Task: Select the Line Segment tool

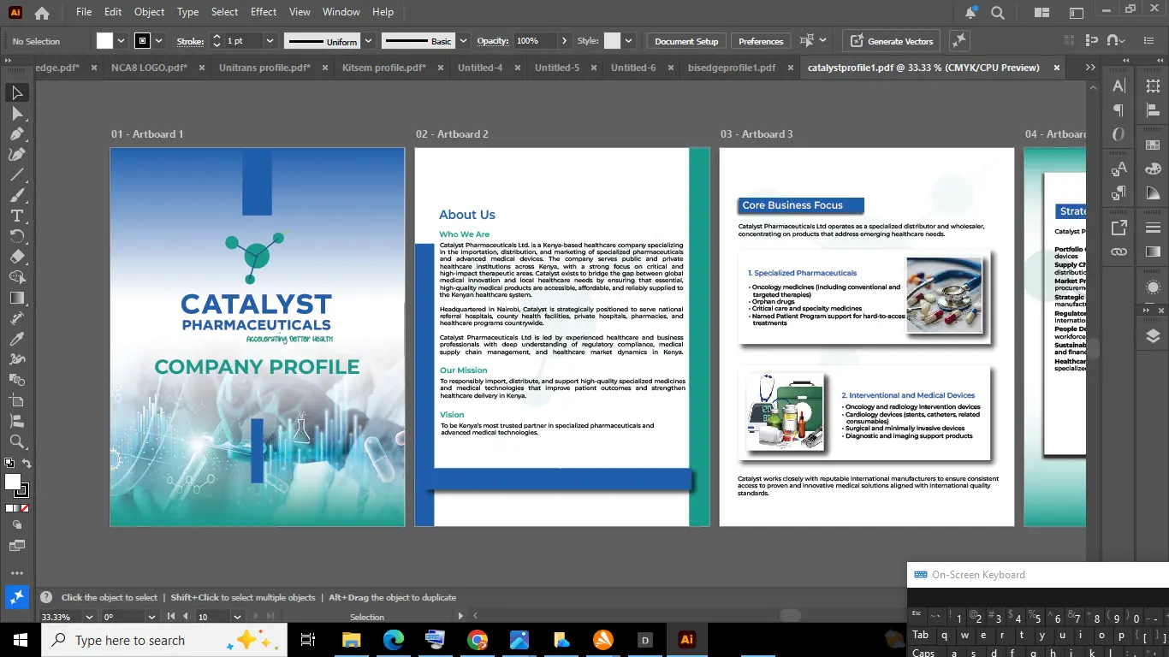Action: tap(17, 175)
